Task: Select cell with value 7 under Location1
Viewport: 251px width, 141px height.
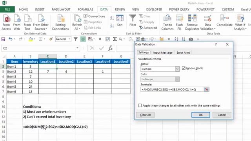Action: click(x=48, y=71)
